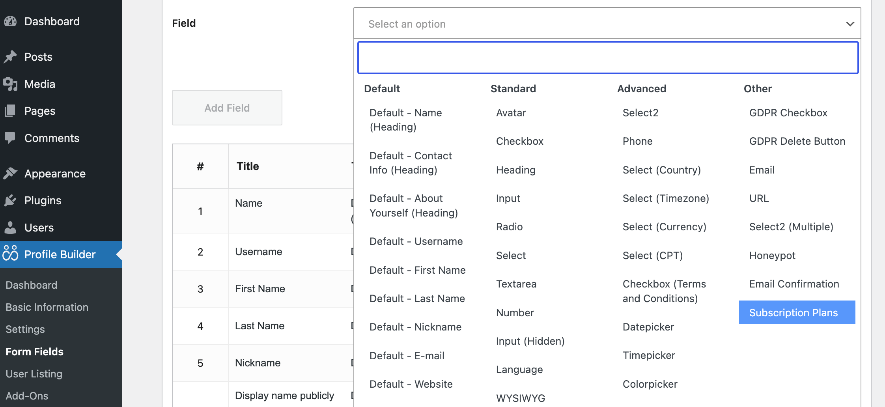The width and height of the screenshot is (885, 407).
Task: Open User Listing submenu link
Action: coord(34,373)
